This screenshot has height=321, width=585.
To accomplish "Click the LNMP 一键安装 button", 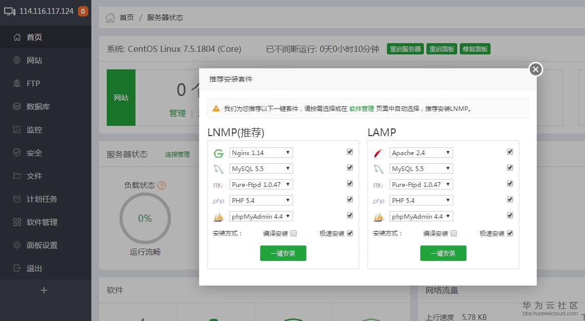I will [283, 253].
